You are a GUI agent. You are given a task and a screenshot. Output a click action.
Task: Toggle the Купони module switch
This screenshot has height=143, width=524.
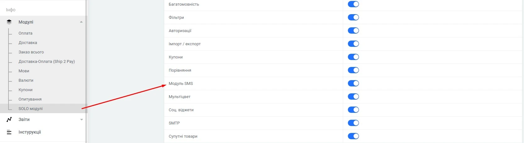click(x=353, y=57)
